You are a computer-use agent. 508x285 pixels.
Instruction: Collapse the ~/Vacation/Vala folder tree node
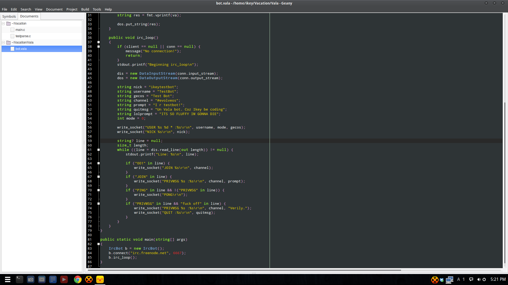(x=3, y=42)
